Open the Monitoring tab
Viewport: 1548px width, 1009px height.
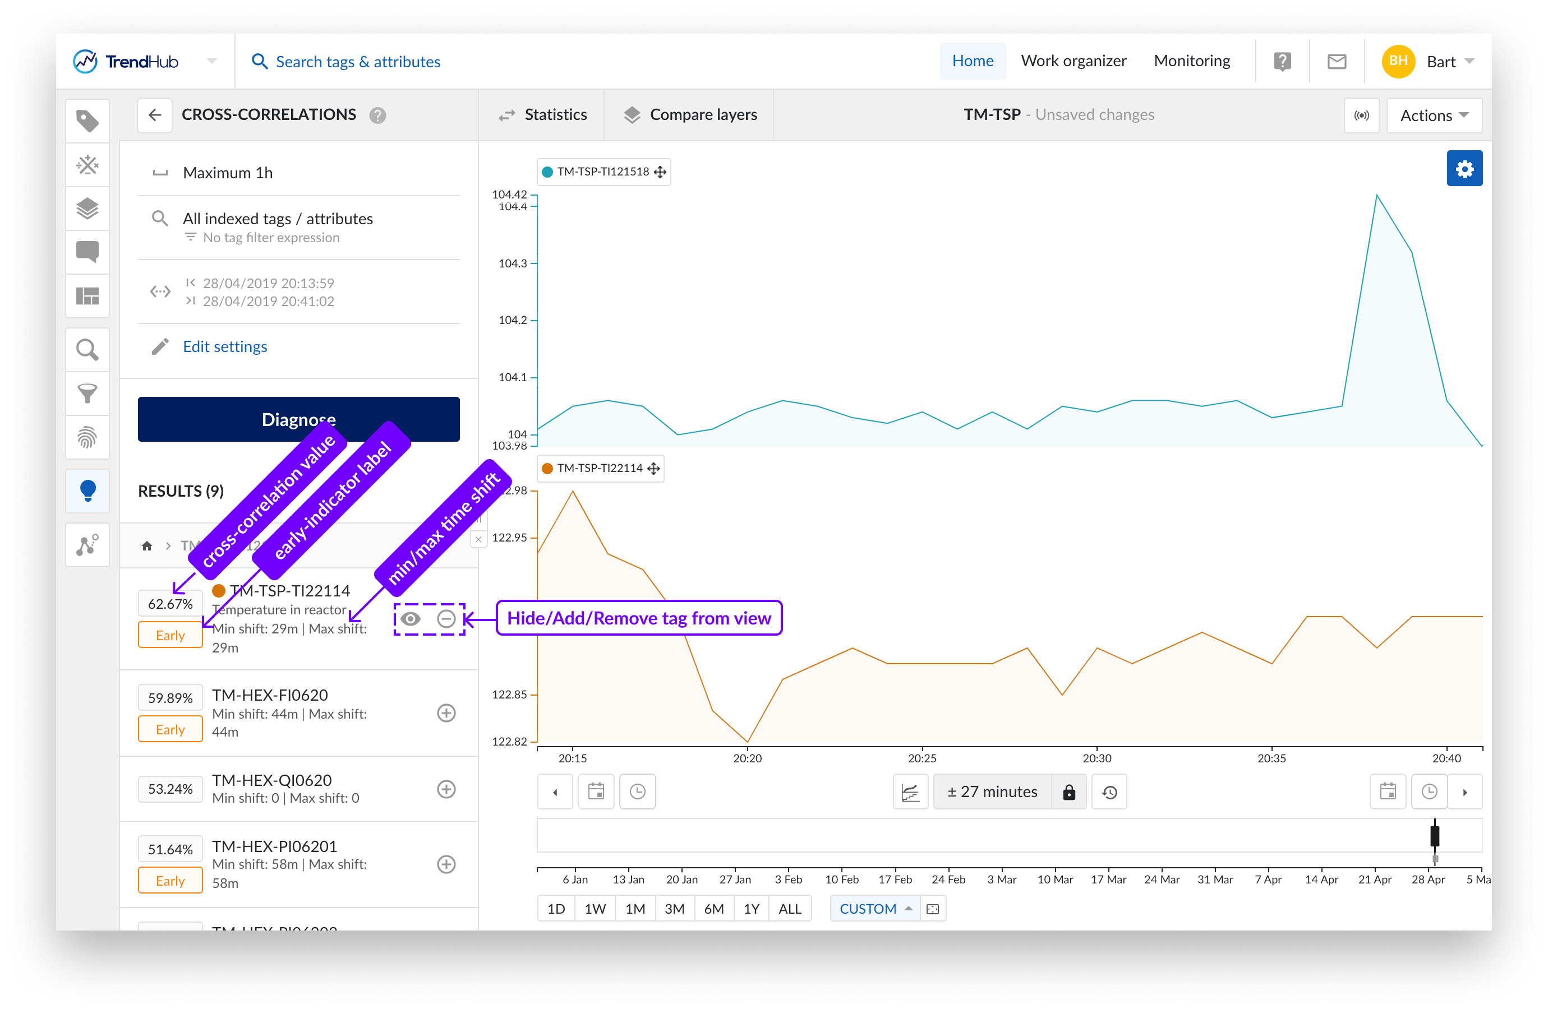click(x=1192, y=61)
